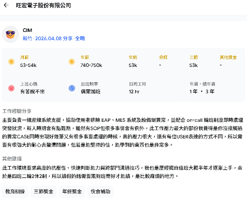Screen dimensions: 247x201
Task: Click the paragraph starting 此工作環境要求高度的抗壓性
Action: 122,172
